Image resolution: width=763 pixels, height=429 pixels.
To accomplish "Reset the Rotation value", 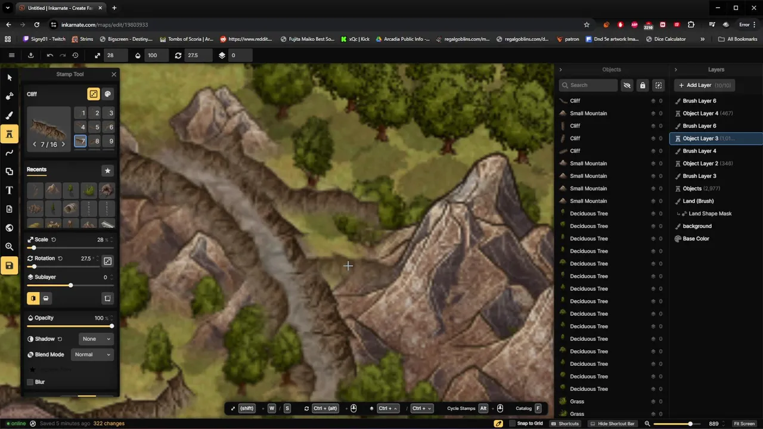I will pyautogui.click(x=60, y=259).
